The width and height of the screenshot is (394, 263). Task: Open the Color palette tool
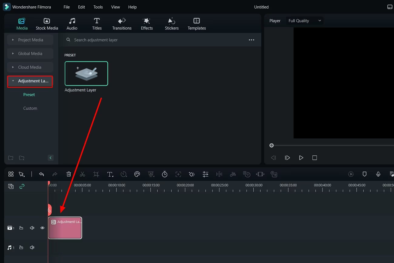pyautogui.click(x=137, y=174)
